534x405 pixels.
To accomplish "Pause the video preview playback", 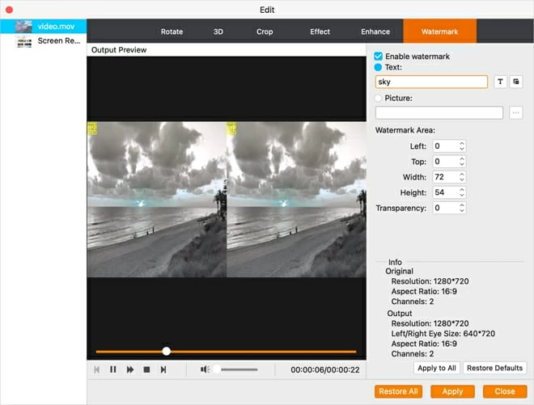I will pos(113,369).
